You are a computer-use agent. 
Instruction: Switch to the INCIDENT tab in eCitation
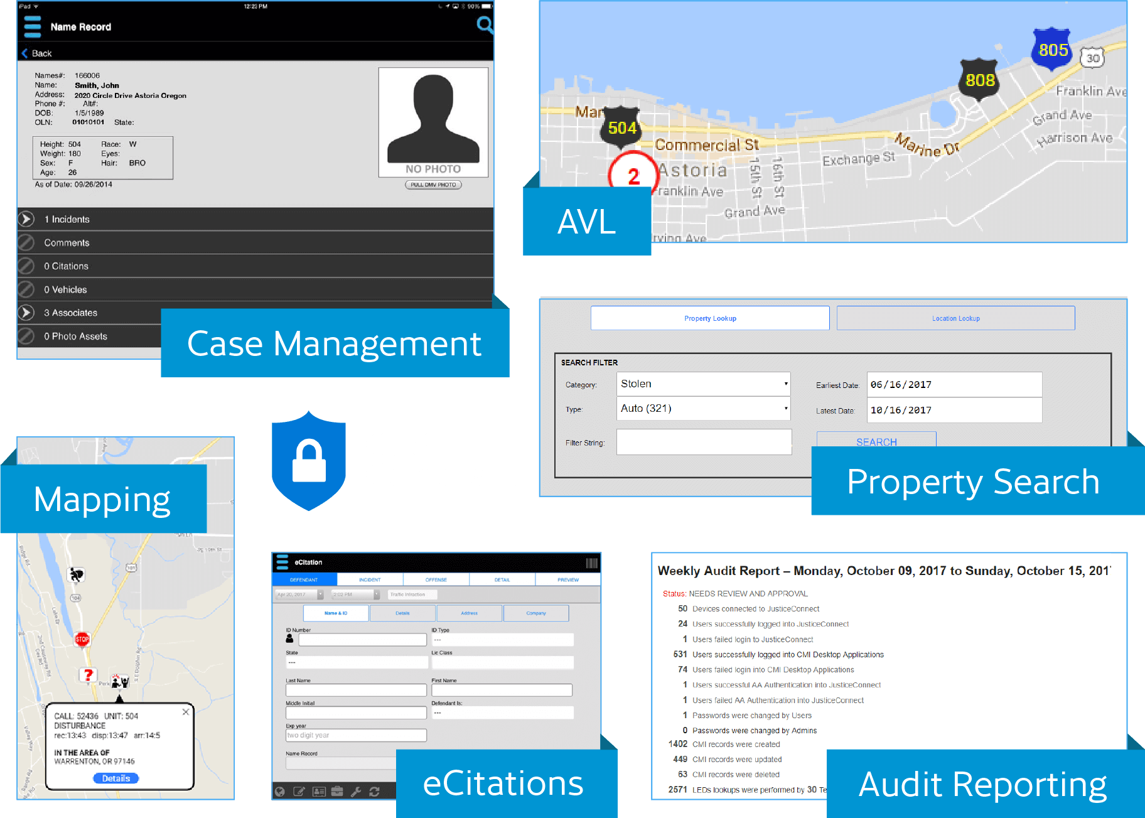(x=370, y=579)
